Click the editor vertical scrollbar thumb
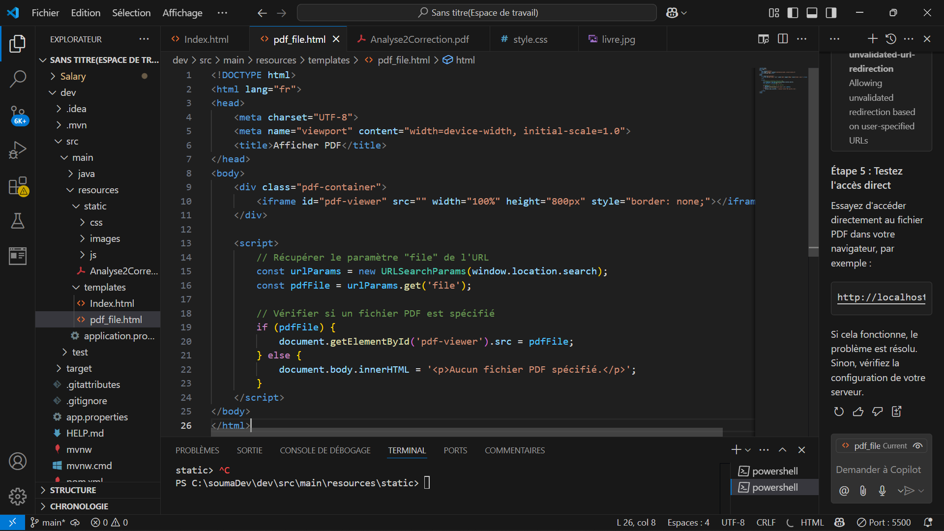This screenshot has height=531, width=944. click(813, 162)
